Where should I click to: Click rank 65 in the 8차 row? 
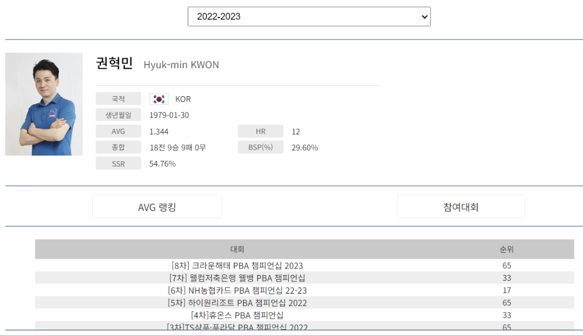point(507,266)
